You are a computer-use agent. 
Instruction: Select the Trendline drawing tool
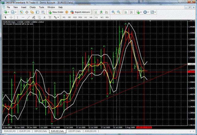pyautogui.click(x=28, y=17)
